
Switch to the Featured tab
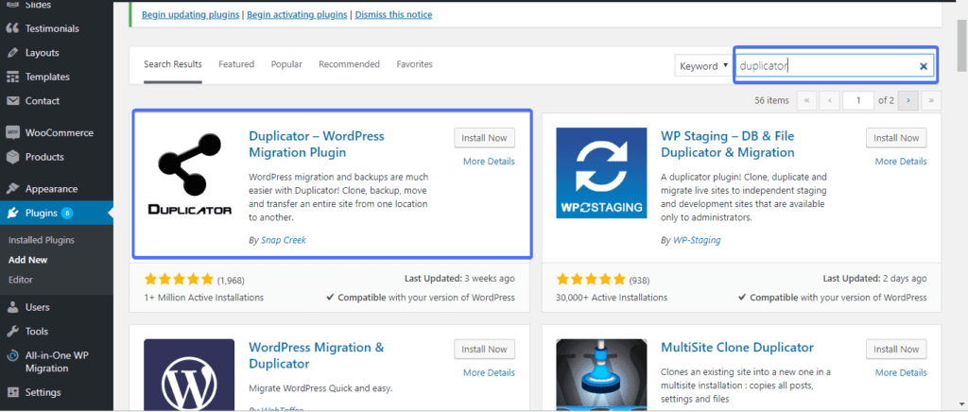236,64
